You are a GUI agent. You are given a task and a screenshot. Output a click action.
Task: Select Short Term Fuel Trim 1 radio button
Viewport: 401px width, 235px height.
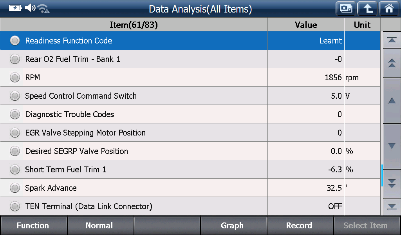coord(15,169)
